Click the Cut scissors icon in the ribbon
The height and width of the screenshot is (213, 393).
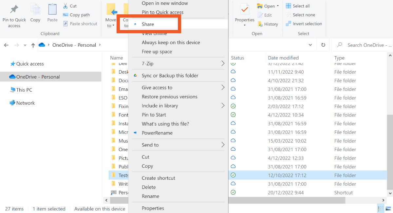(x=65, y=6)
